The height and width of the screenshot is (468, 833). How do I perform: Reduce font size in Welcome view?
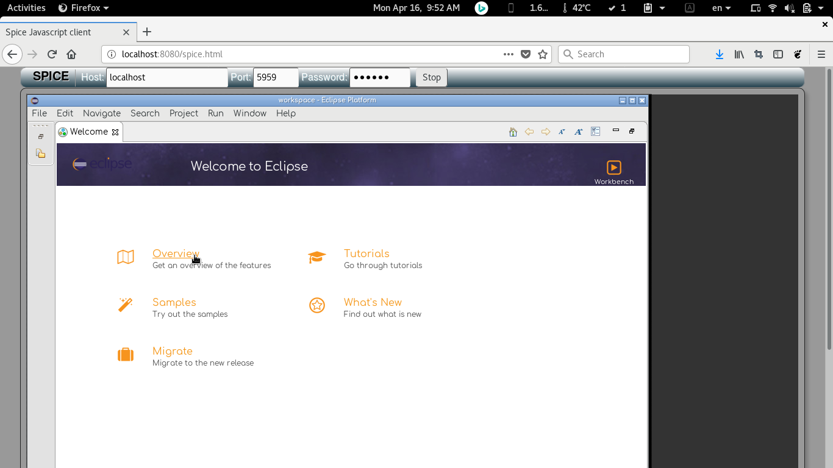click(562, 132)
